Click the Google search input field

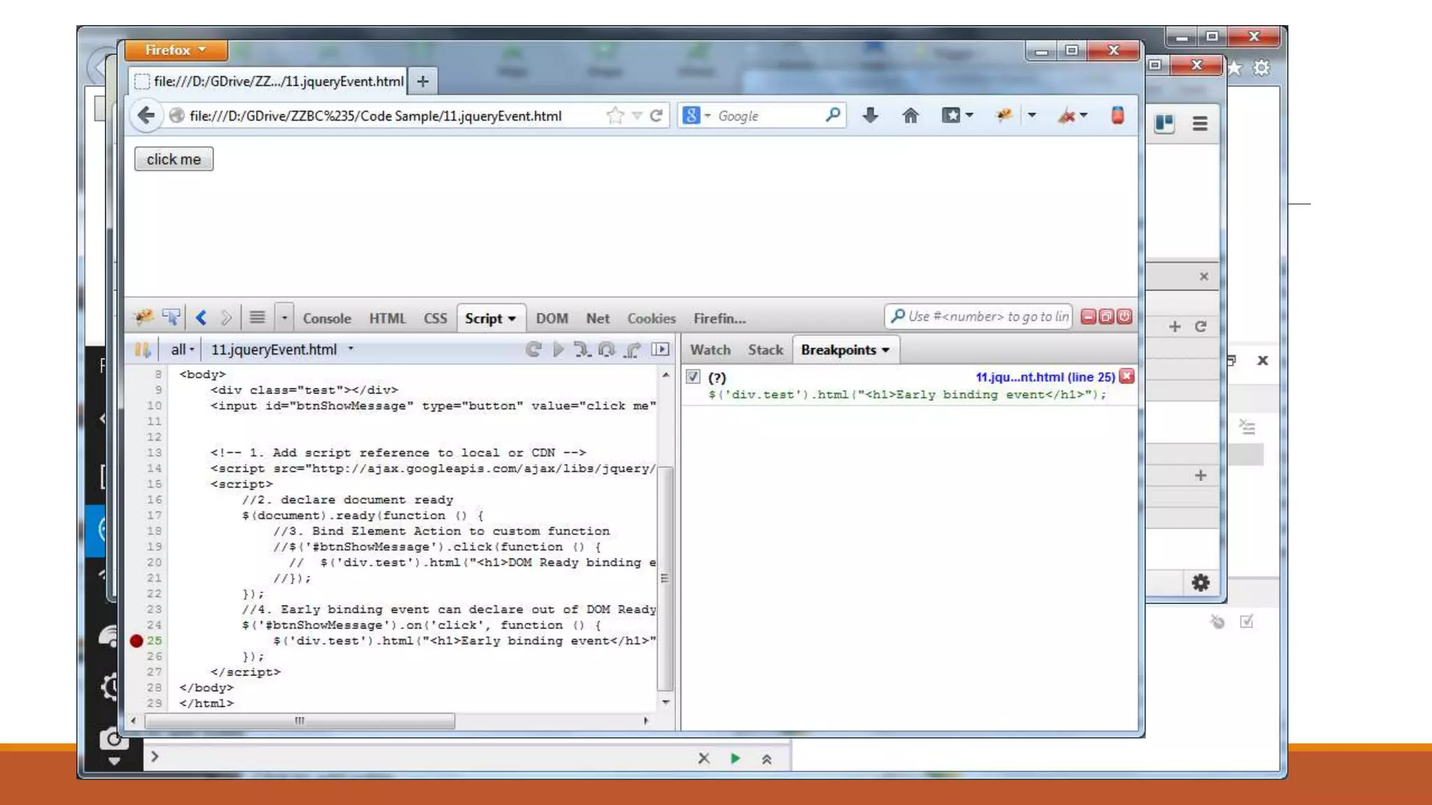point(769,116)
